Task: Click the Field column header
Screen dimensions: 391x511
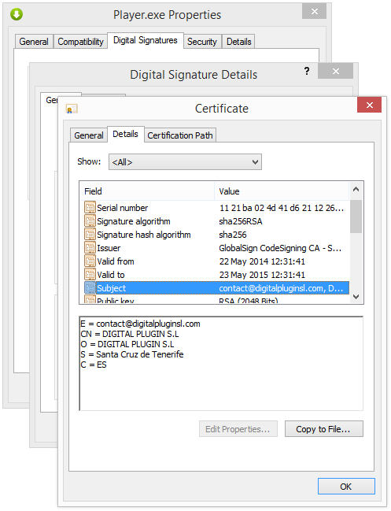Action: point(147,191)
